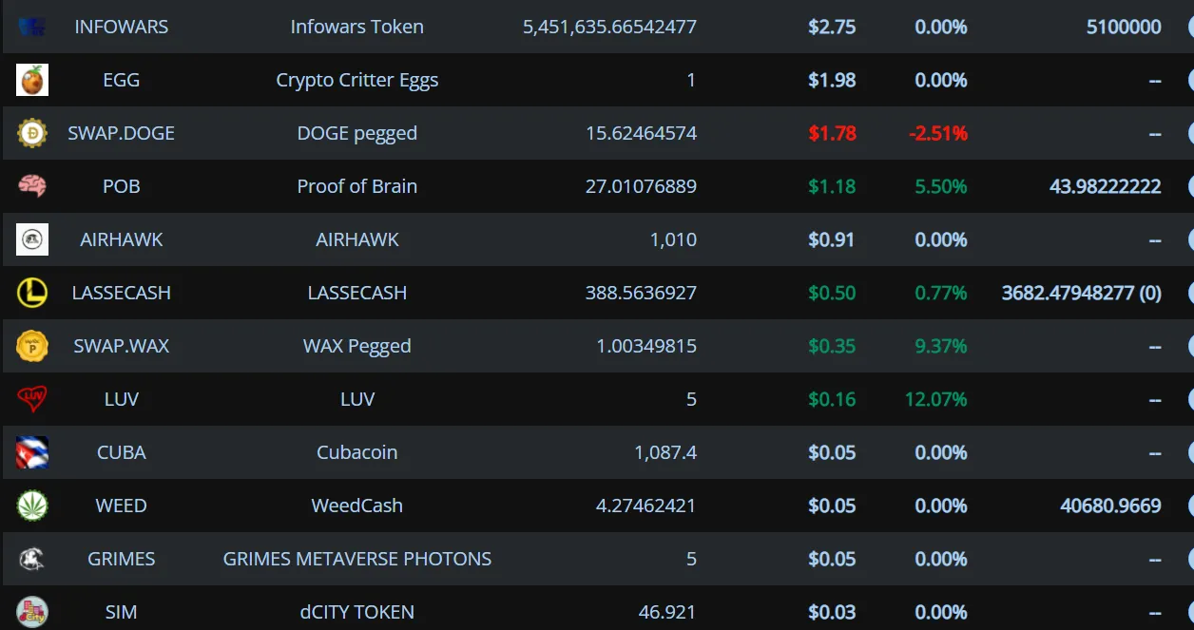Select the staked amount 3682.47948277 (0)
Viewport: 1194px width, 630px height.
point(1082,293)
